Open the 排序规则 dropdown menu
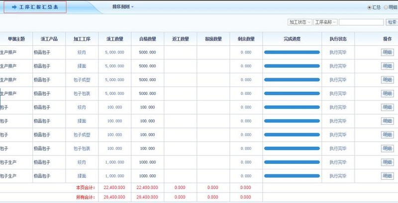This screenshot has height=203, width=398. pos(123,7)
